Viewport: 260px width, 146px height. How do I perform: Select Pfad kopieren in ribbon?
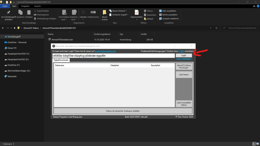[41, 15]
